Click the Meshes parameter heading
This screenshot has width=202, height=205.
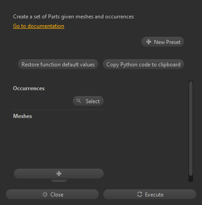[22, 116]
